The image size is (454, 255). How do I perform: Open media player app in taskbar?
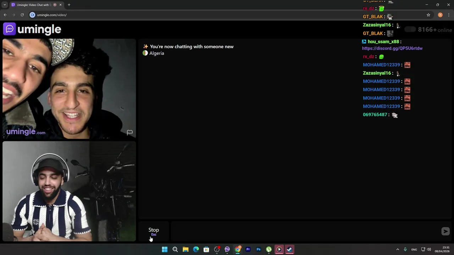279,249
